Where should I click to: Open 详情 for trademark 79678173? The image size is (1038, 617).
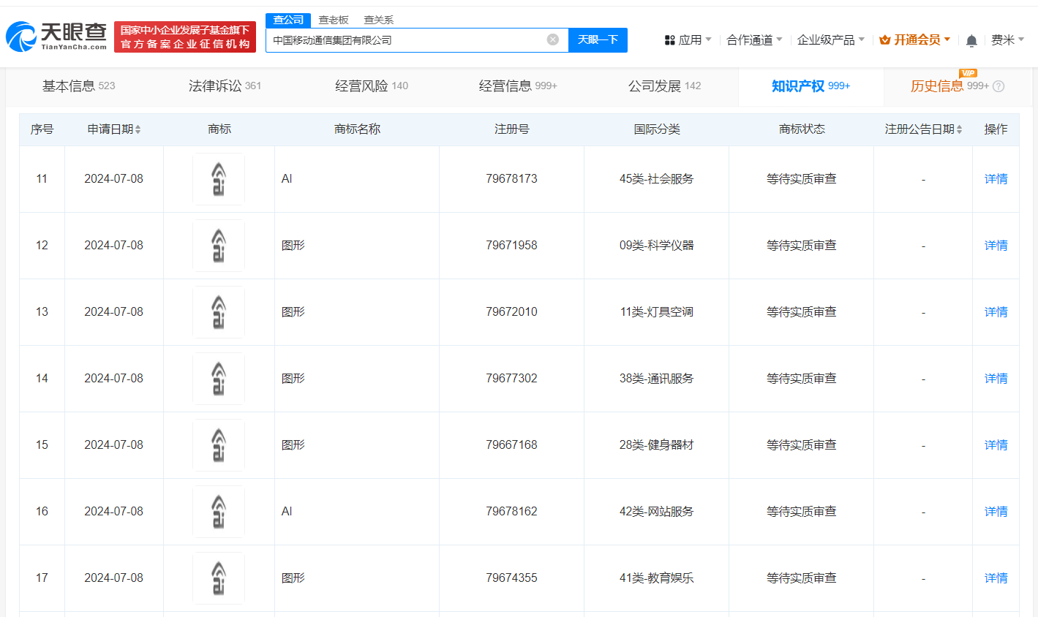[x=996, y=178]
